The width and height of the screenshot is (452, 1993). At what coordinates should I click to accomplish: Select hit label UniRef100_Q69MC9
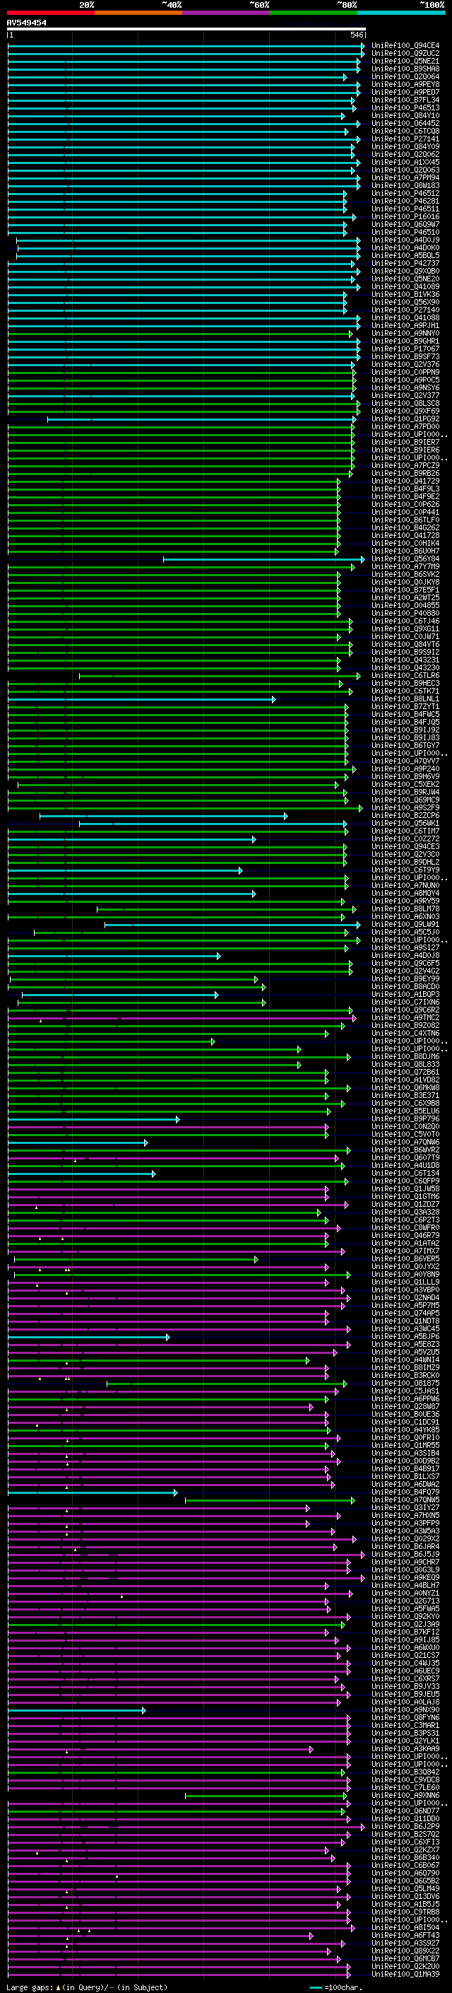pyautogui.click(x=405, y=800)
